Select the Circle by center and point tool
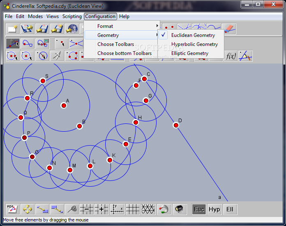Viewport: 286px width, 226px height. (13, 56)
